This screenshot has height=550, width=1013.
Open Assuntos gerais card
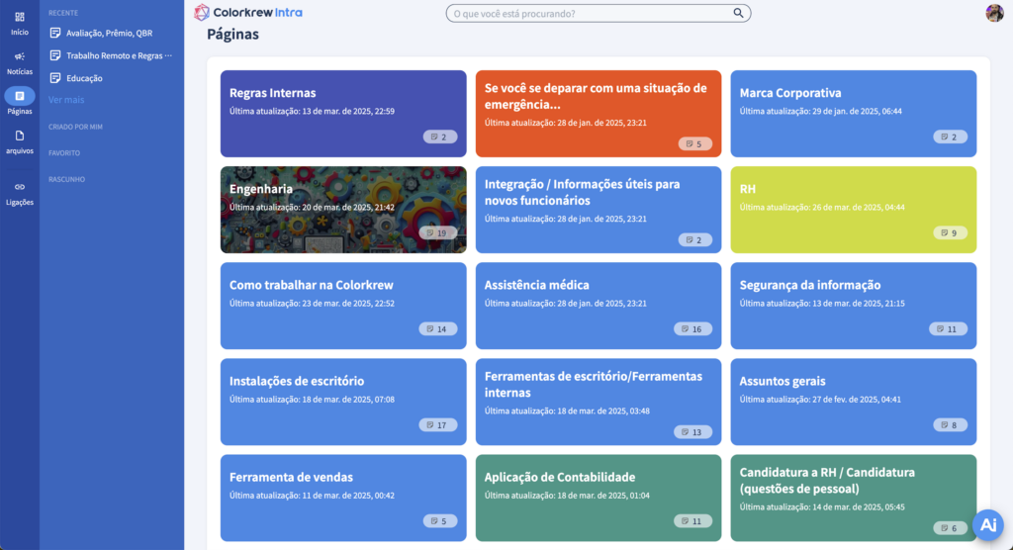click(854, 402)
